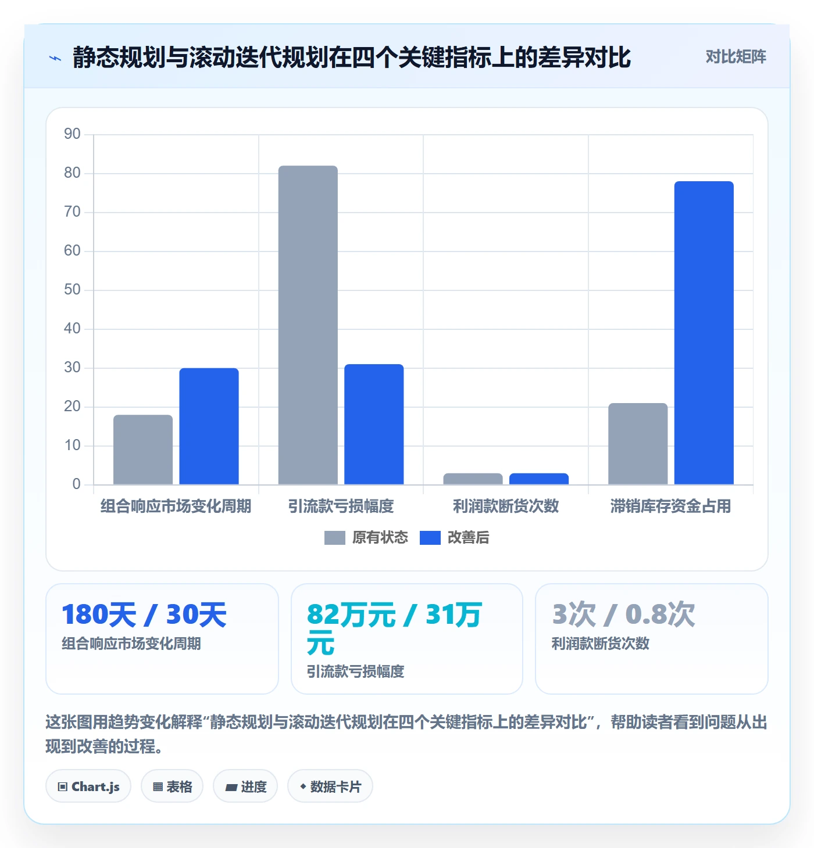Click the 对比矩阵 label in header
Image resolution: width=814 pixels, height=848 pixels.
pyautogui.click(x=736, y=57)
